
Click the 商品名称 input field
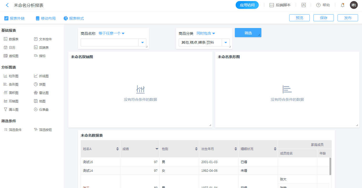tap(110, 42)
